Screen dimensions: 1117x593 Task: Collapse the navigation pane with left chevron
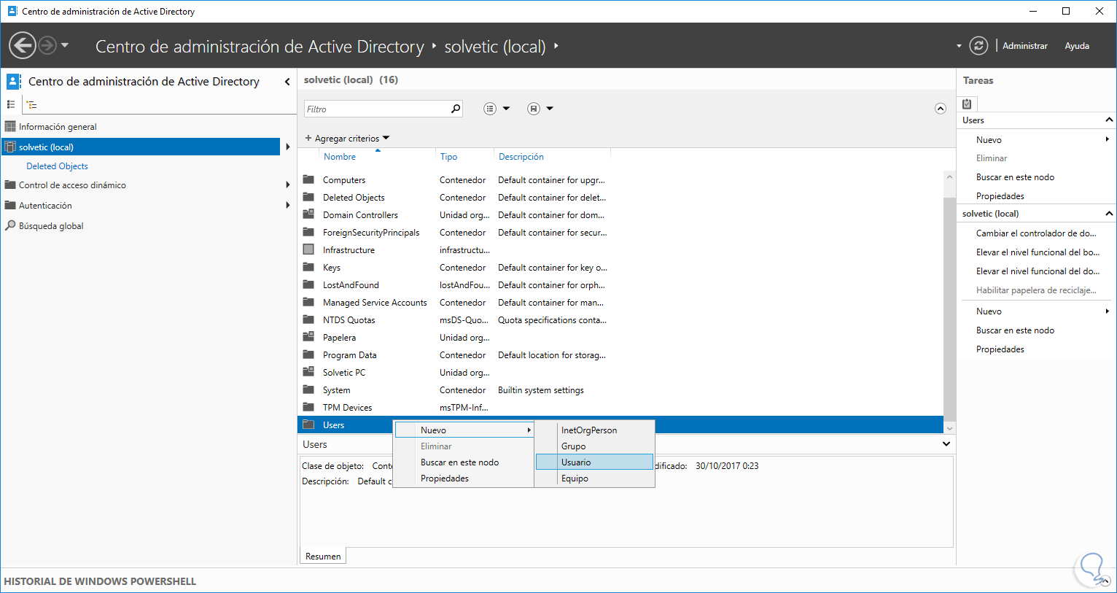click(x=287, y=82)
